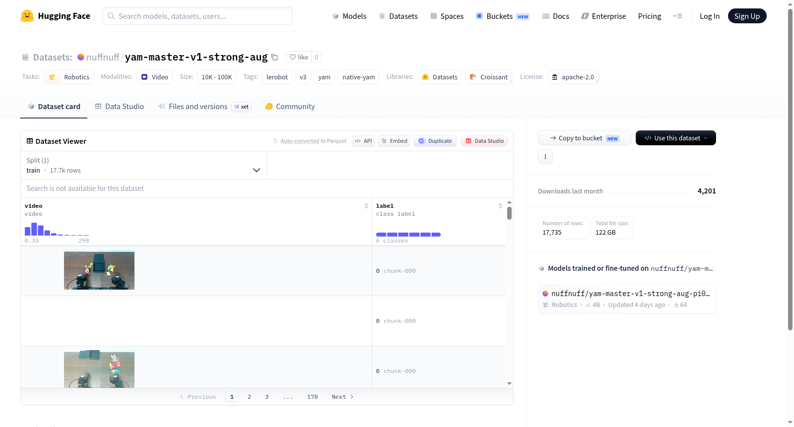Open the Pricing page

point(650,16)
